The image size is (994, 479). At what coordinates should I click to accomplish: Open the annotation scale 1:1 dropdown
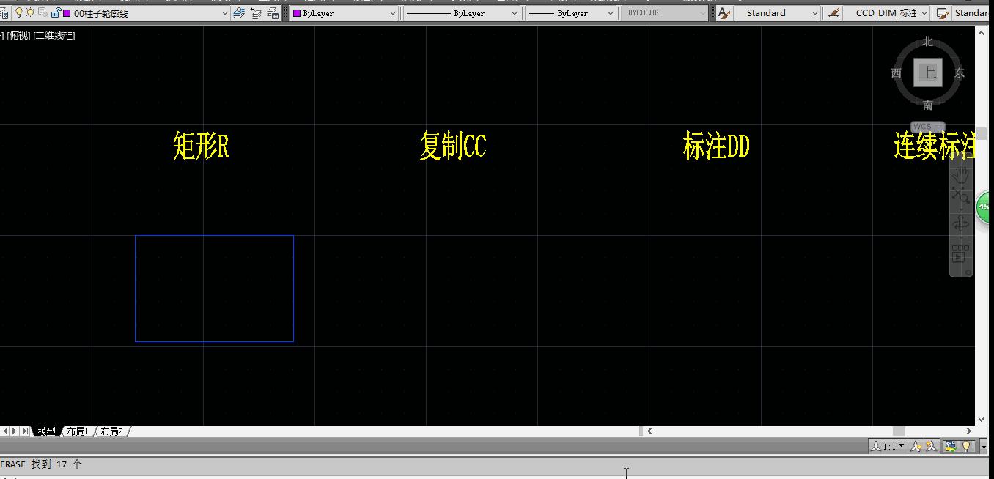pos(887,446)
